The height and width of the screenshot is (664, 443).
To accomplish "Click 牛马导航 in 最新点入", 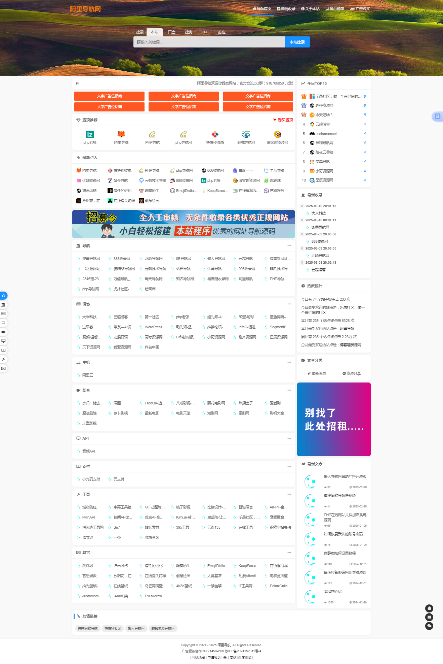I will click(x=274, y=171).
